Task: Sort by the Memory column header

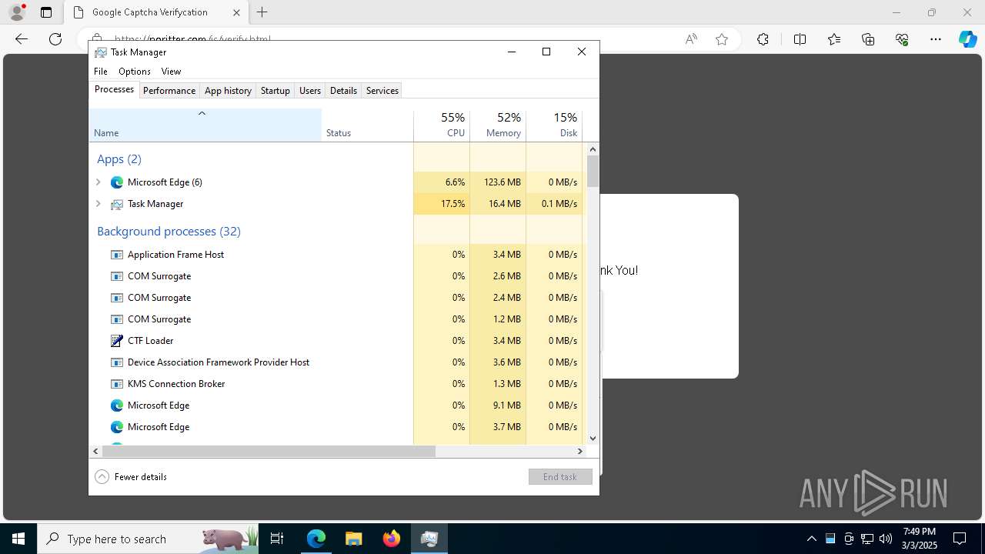Action: [498, 125]
